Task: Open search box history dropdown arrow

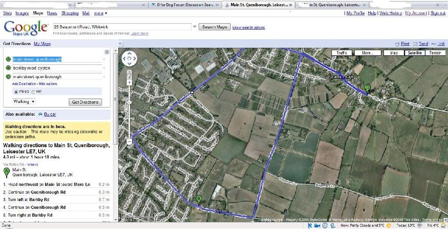Action: click(x=194, y=27)
